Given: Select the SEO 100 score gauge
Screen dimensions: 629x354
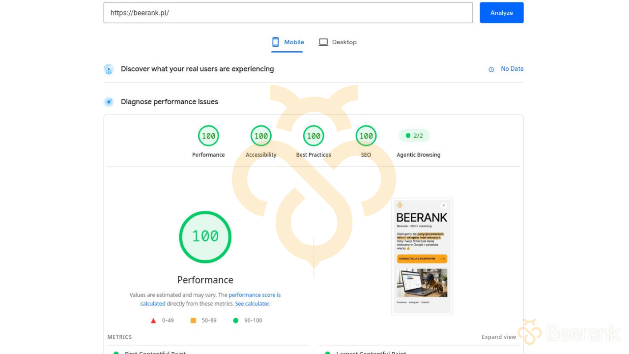Looking at the screenshot, I should click(x=366, y=136).
